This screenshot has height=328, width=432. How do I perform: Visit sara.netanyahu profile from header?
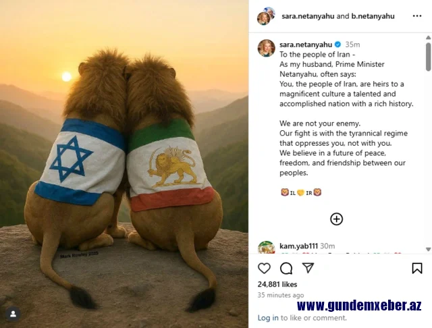click(x=308, y=16)
